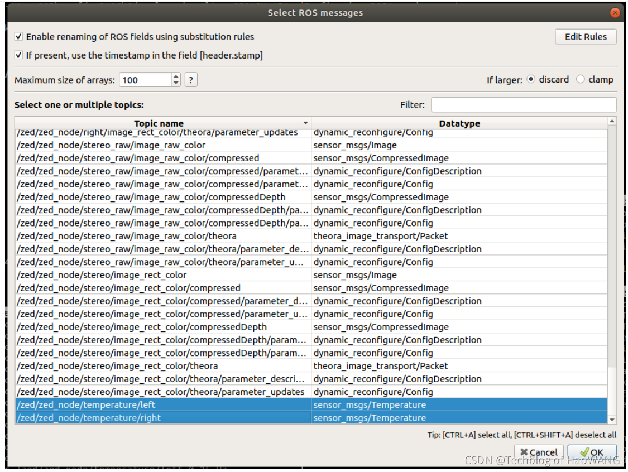Select /zed/zed_node/stereo/image_rect_color/theora topic

coord(163,366)
